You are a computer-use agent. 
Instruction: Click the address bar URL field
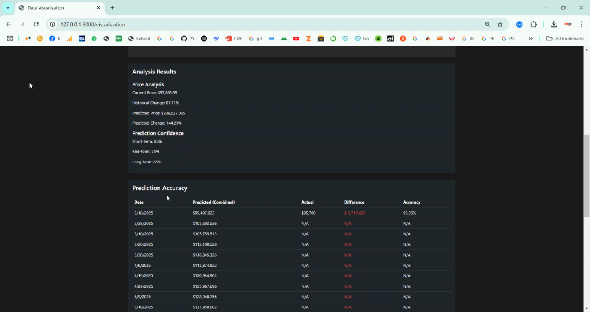[x=236, y=24]
